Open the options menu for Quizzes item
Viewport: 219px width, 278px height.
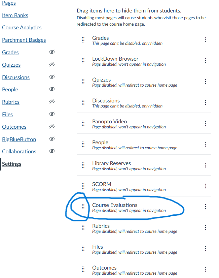[x=205, y=82]
